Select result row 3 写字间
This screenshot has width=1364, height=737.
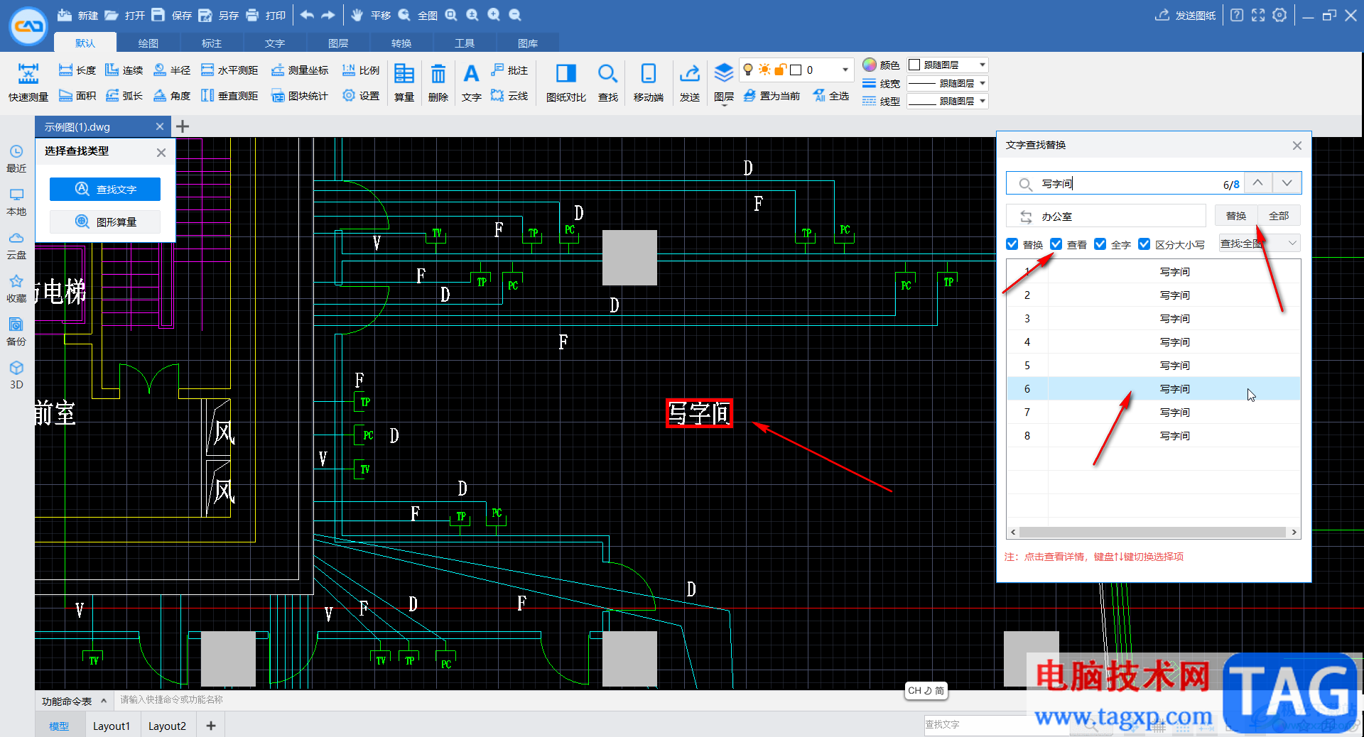[x=1153, y=318]
